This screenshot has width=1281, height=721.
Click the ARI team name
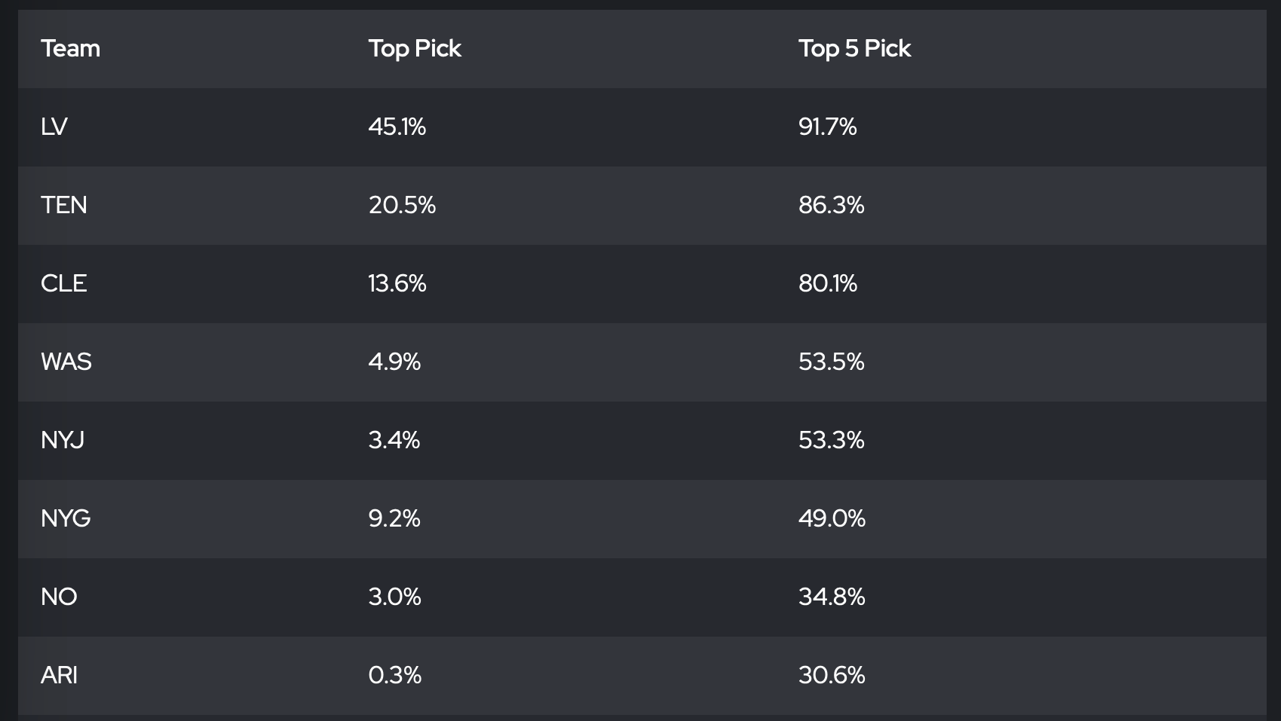coord(59,675)
